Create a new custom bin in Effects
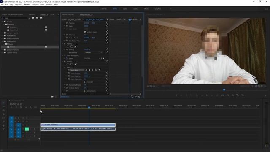 click(52, 97)
